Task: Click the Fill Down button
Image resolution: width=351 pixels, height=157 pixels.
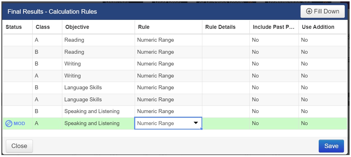Action: tap(322, 11)
